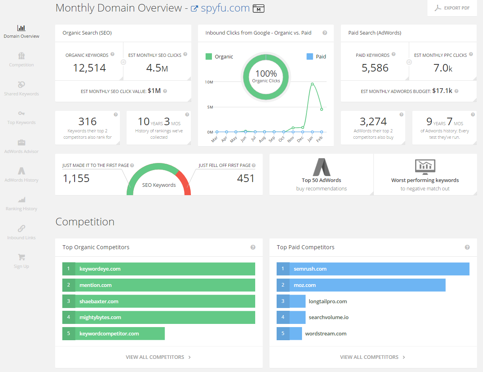Select shaebaxter.com organic competitor
The width and height of the screenshot is (483, 372).
(x=159, y=301)
